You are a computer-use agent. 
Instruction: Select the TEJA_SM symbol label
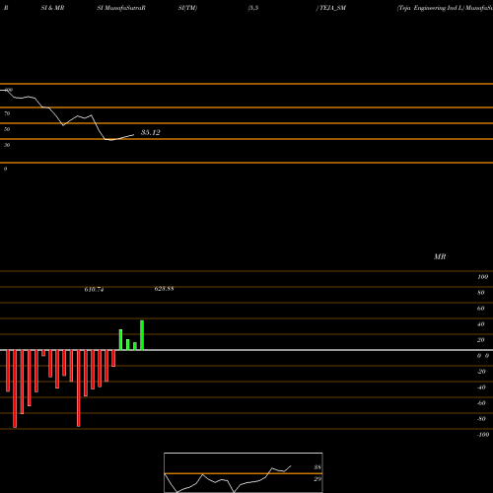tap(332, 8)
